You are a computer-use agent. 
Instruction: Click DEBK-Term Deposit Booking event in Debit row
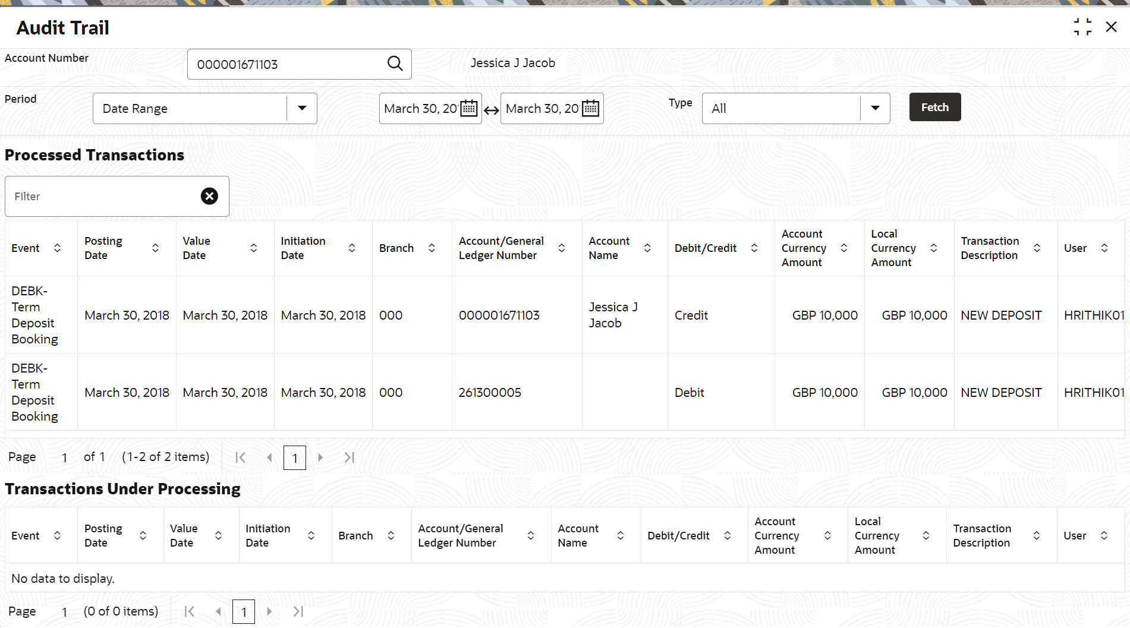tap(35, 392)
